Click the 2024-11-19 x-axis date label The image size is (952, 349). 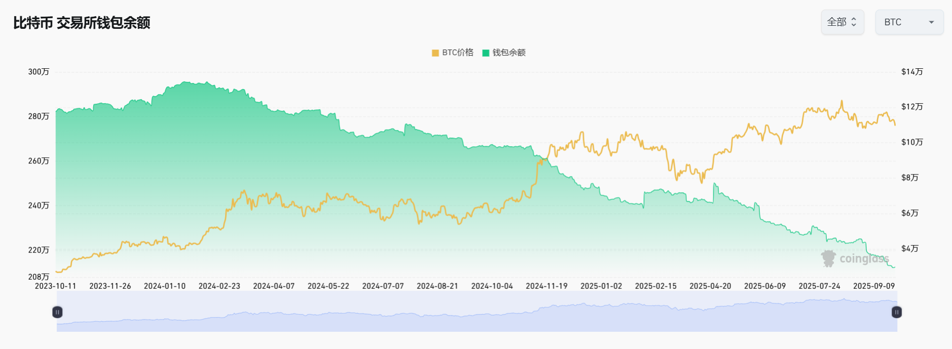tap(546, 286)
